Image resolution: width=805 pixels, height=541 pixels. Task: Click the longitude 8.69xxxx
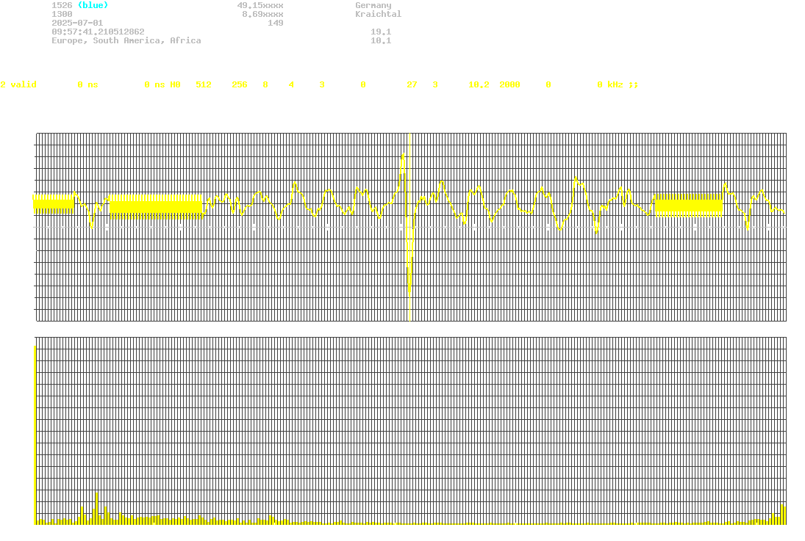[x=263, y=14]
